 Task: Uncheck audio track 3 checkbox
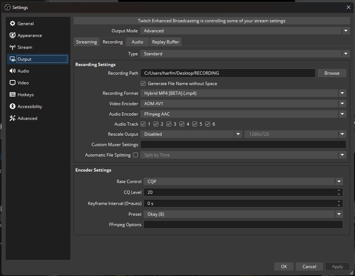pyautogui.click(x=169, y=124)
